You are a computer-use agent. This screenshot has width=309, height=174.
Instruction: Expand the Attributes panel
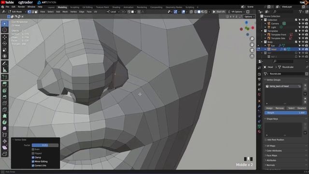click(x=271, y=160)
